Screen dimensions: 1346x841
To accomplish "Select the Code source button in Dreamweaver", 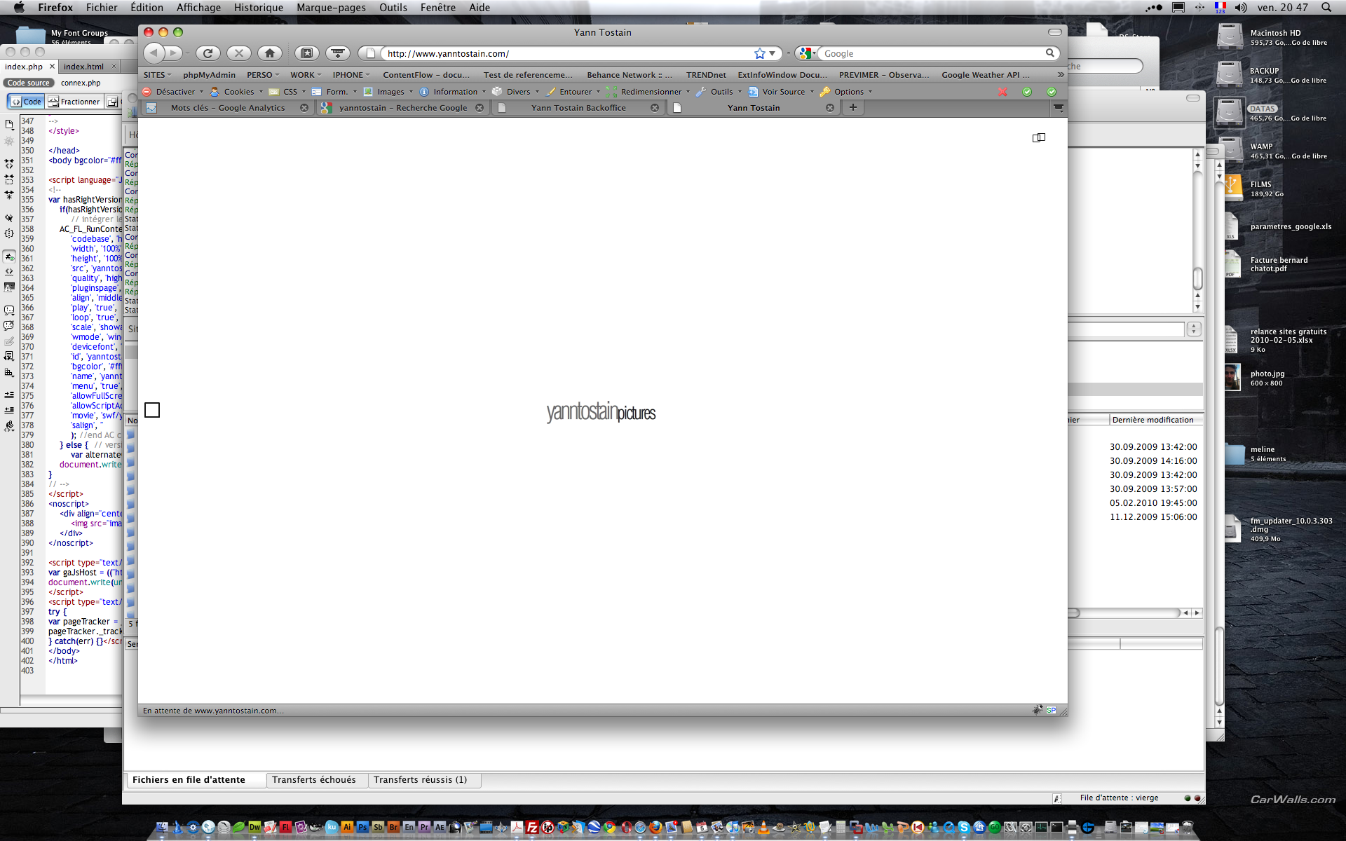I will 29,83.
